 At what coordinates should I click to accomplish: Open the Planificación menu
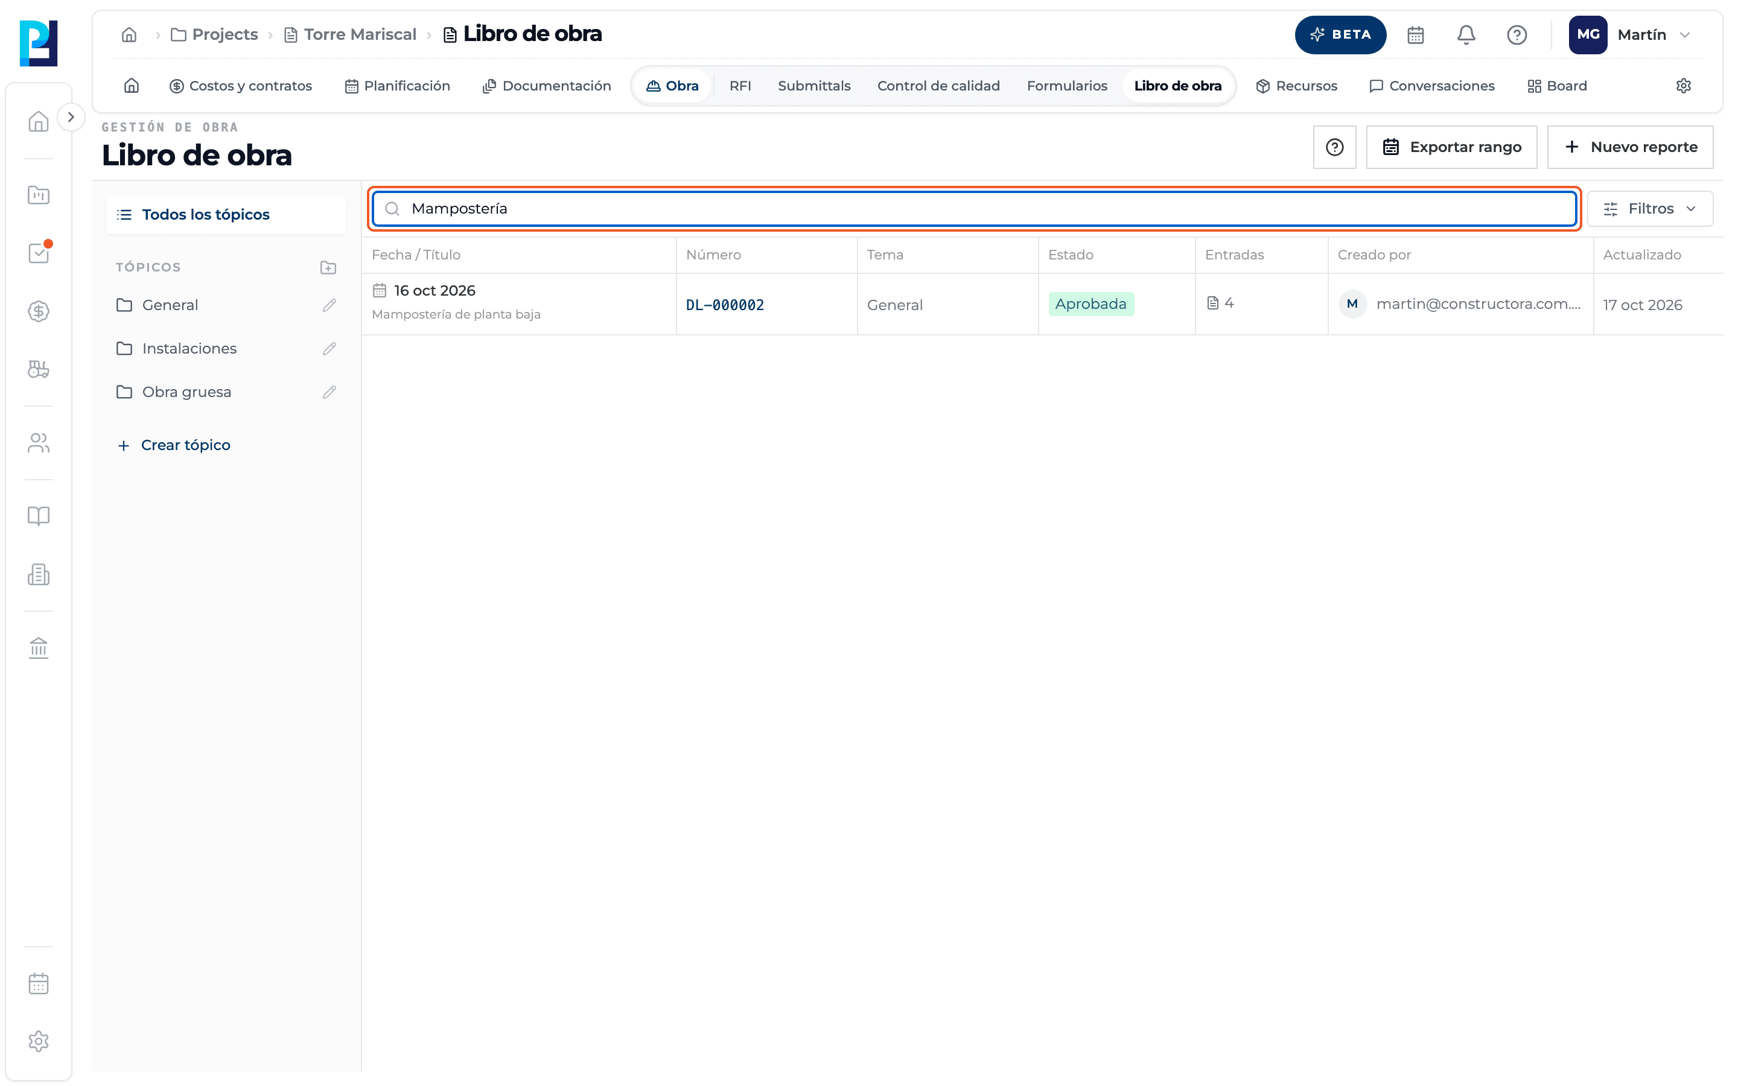pos(397,86)
